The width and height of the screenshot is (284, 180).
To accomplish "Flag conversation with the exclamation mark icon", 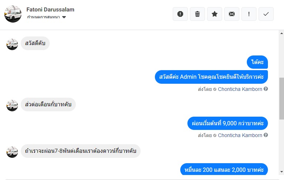I will (249, 14).
